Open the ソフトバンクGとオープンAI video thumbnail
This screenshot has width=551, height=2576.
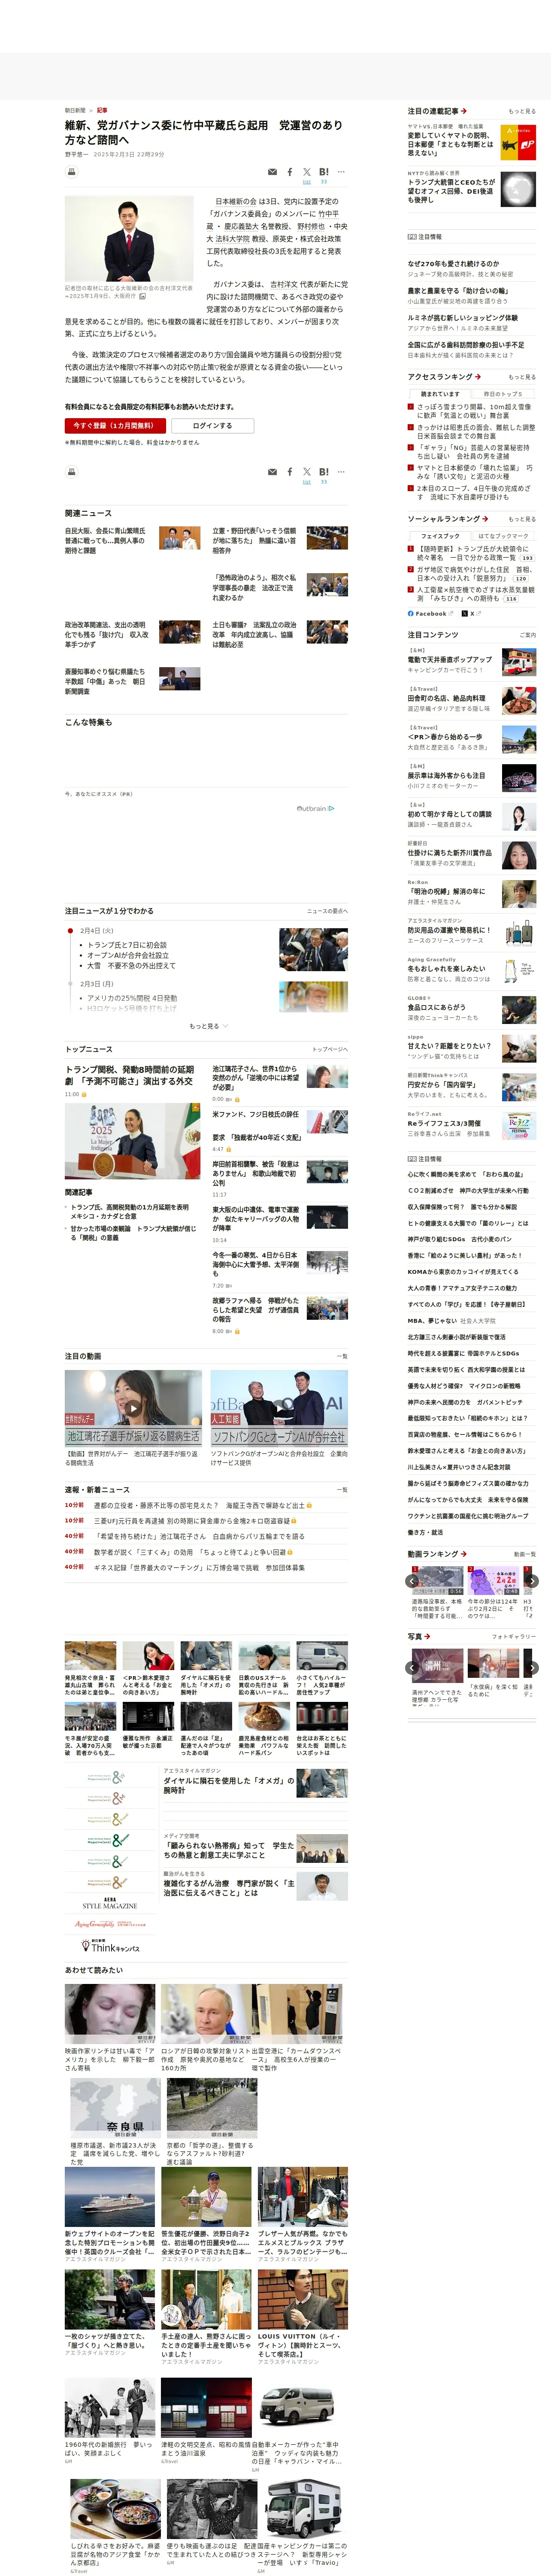(x=279, y=1408)
